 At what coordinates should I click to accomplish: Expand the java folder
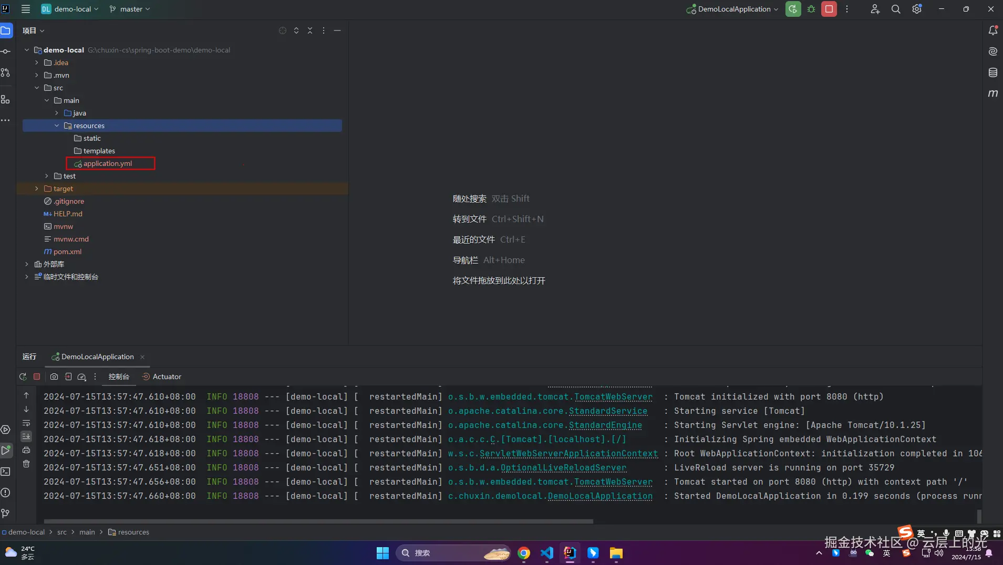coord(57,113)
